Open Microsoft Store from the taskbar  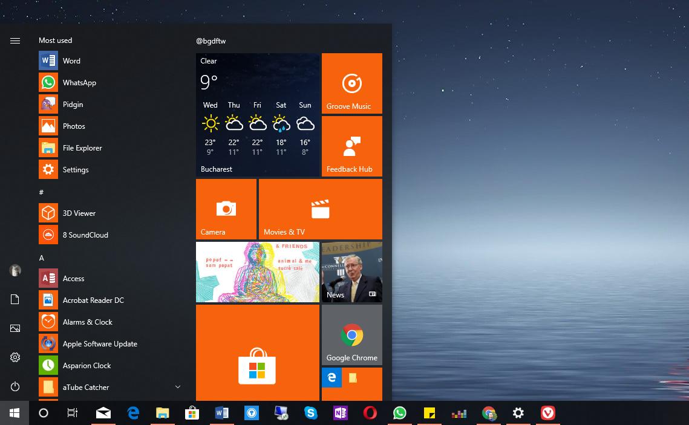(x=192, y=413)
